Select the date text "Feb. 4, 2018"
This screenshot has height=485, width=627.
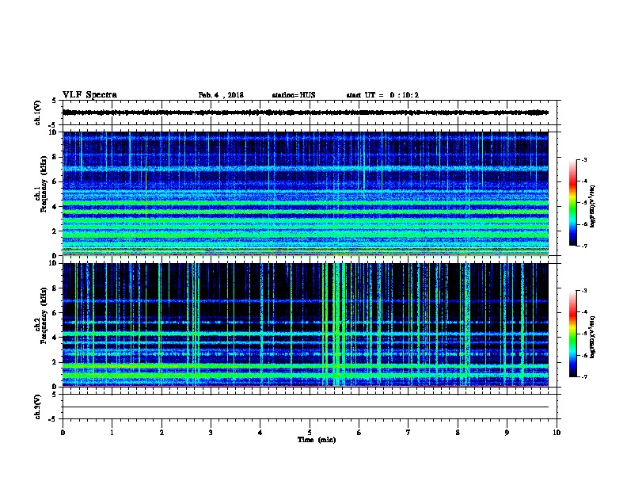click(221, 95)
